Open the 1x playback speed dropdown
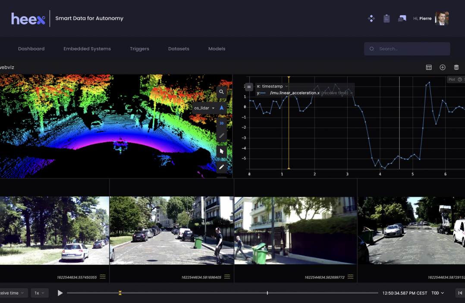This screenshot has height=303, width=465. (39, 293)
